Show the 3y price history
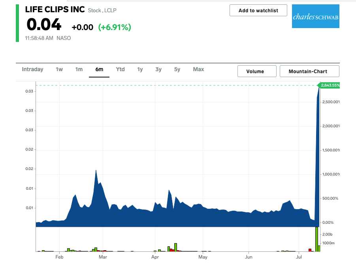356x270 pixels. coord(158,69)
